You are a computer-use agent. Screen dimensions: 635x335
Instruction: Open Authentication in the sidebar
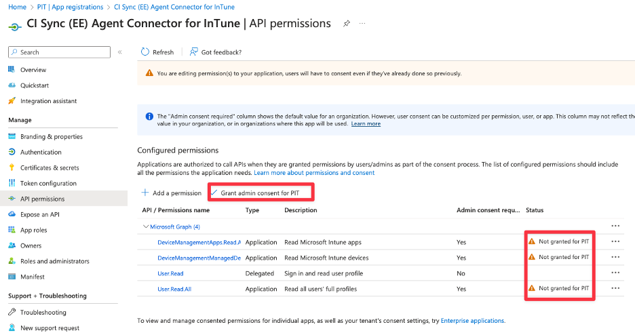tap(41, 152)
